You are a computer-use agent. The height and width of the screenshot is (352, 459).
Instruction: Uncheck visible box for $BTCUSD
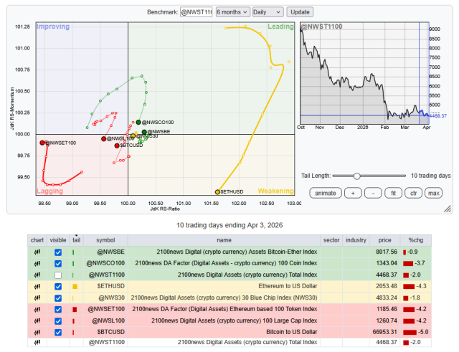[x=58, y=332]
